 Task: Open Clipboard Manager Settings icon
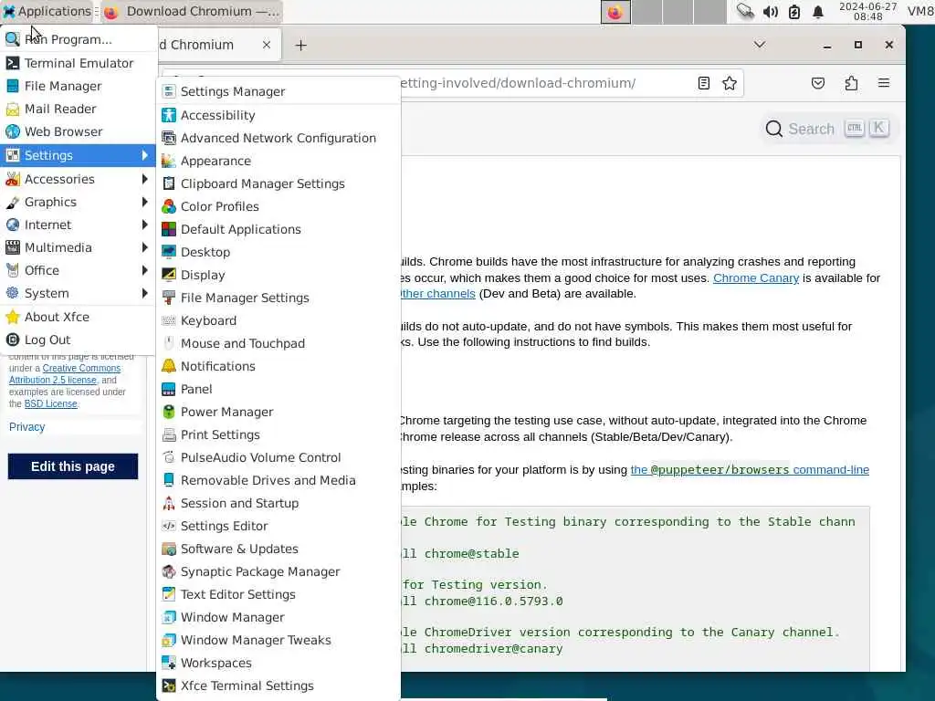[x=169, y=183]
